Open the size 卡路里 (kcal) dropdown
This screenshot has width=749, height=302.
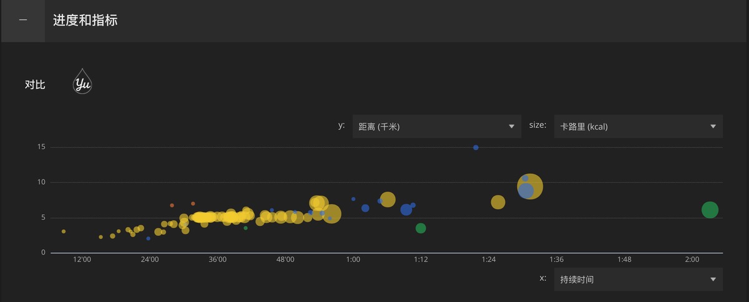pyautogui.click(x=638, y=126)
